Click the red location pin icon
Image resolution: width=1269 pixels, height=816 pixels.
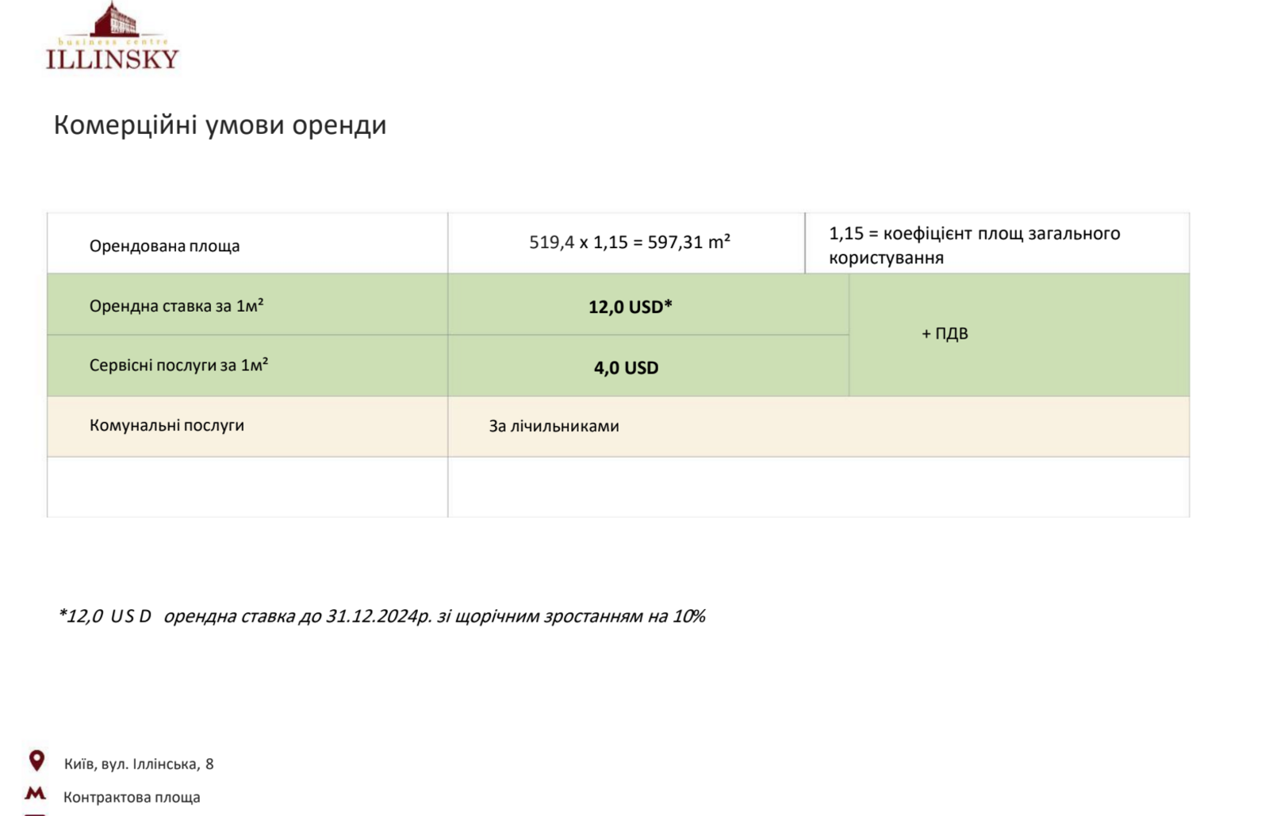(x=36, y=760)
